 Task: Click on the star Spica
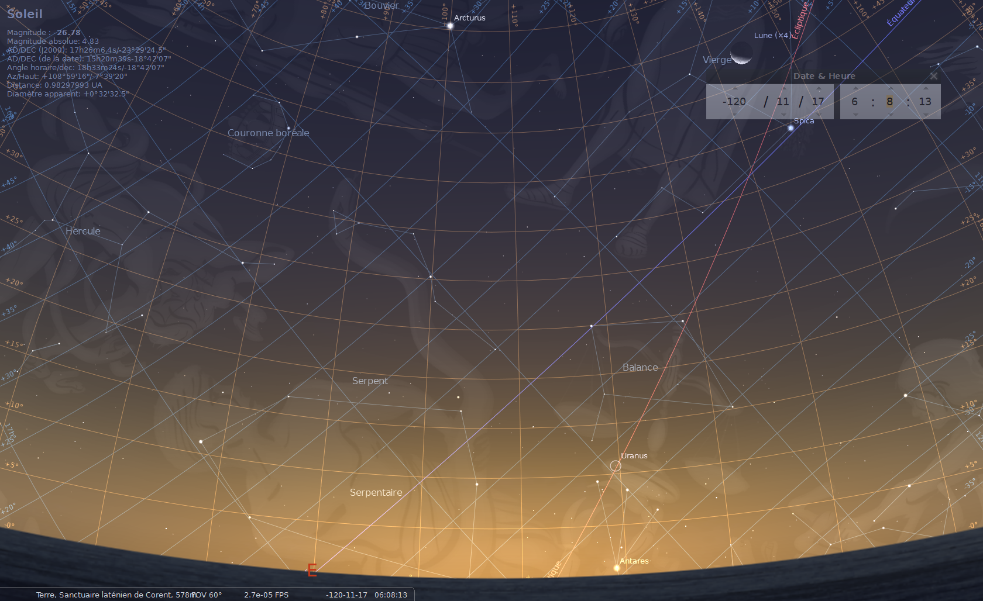point(790,128)
